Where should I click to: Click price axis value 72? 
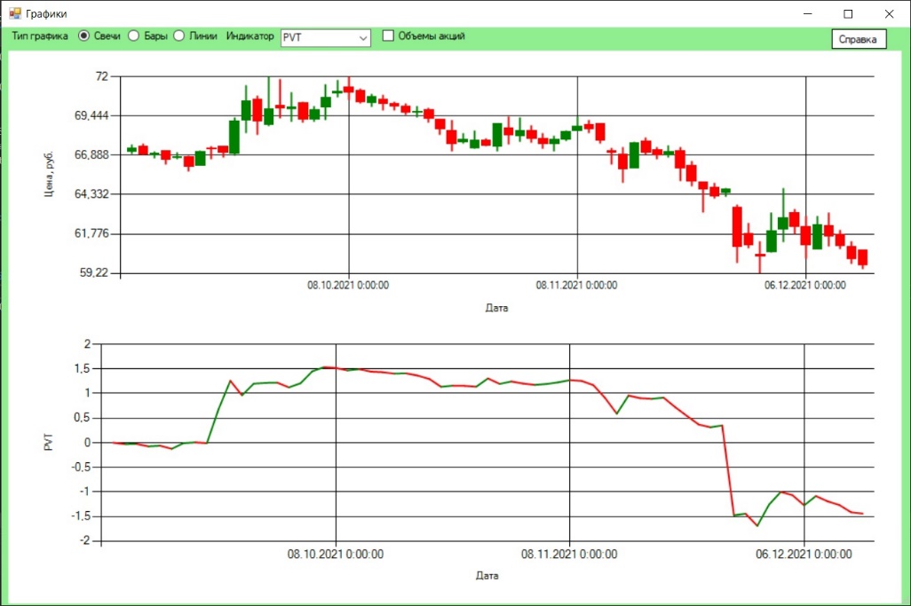[102, 76]
